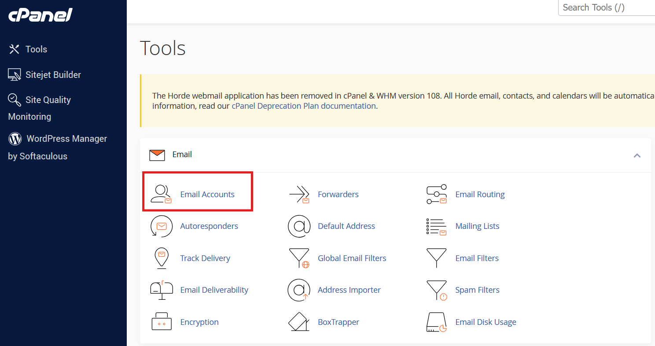Click the Address Importer icon
This screenshot has height=346, width=655.
pos(299,290)
